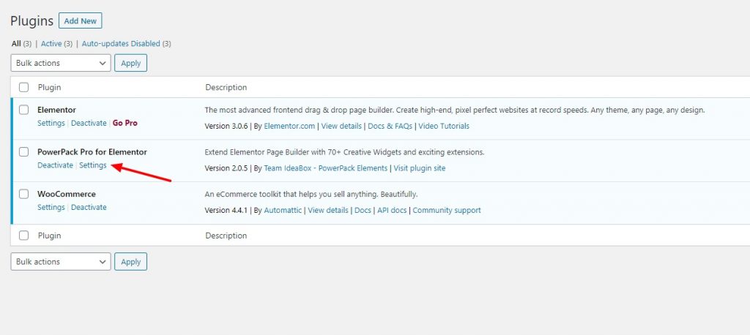Deactivate PowerPack Pro for Elementor
The image size is (750, 335).
tap(55, 165)
